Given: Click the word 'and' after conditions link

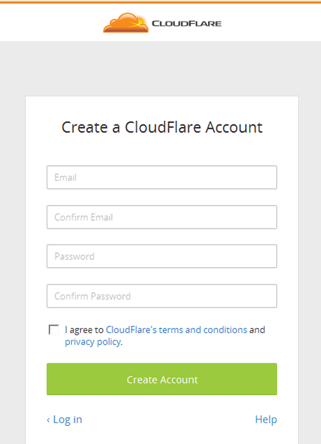Looking at the screenshot, I should [x=257, y=329].
